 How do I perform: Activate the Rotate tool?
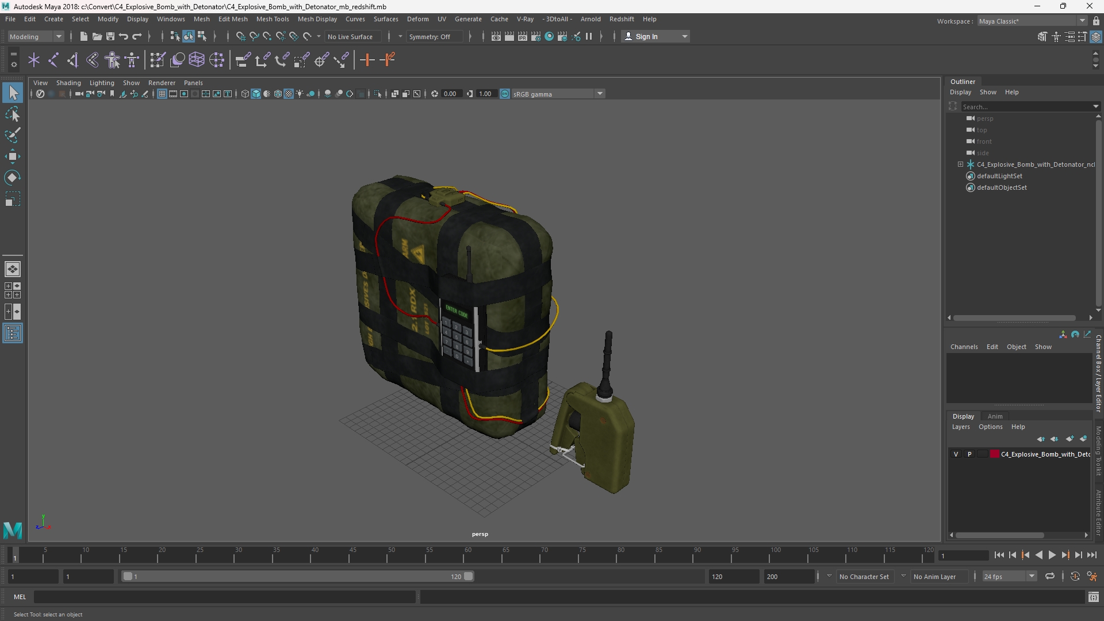pos(13,178)
